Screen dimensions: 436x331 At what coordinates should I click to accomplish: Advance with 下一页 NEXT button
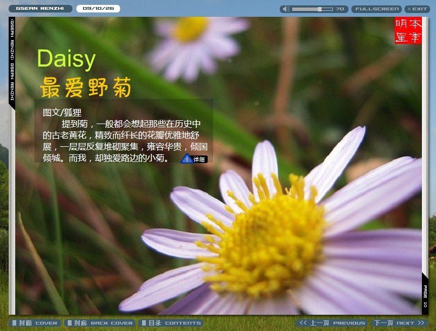399,323
